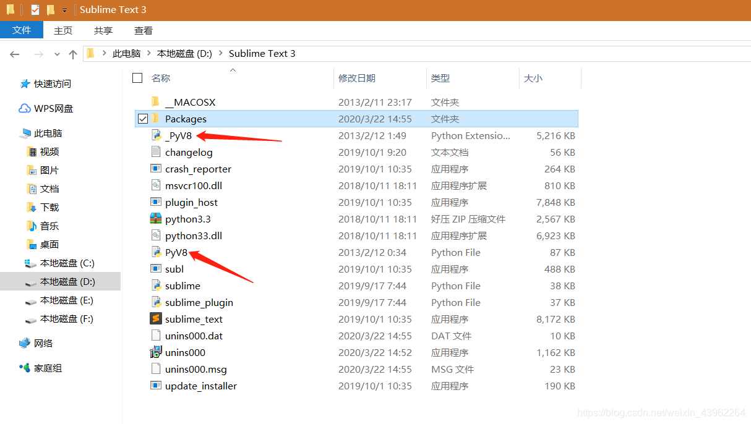Click the plugin_host application icon

point(155,202)
